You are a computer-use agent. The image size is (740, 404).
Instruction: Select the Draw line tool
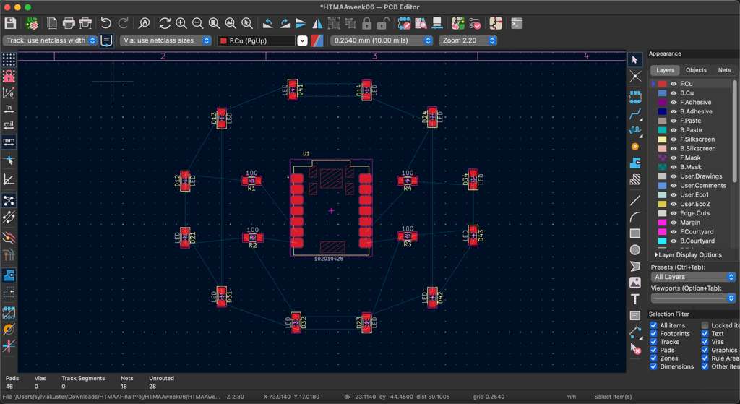635,200
